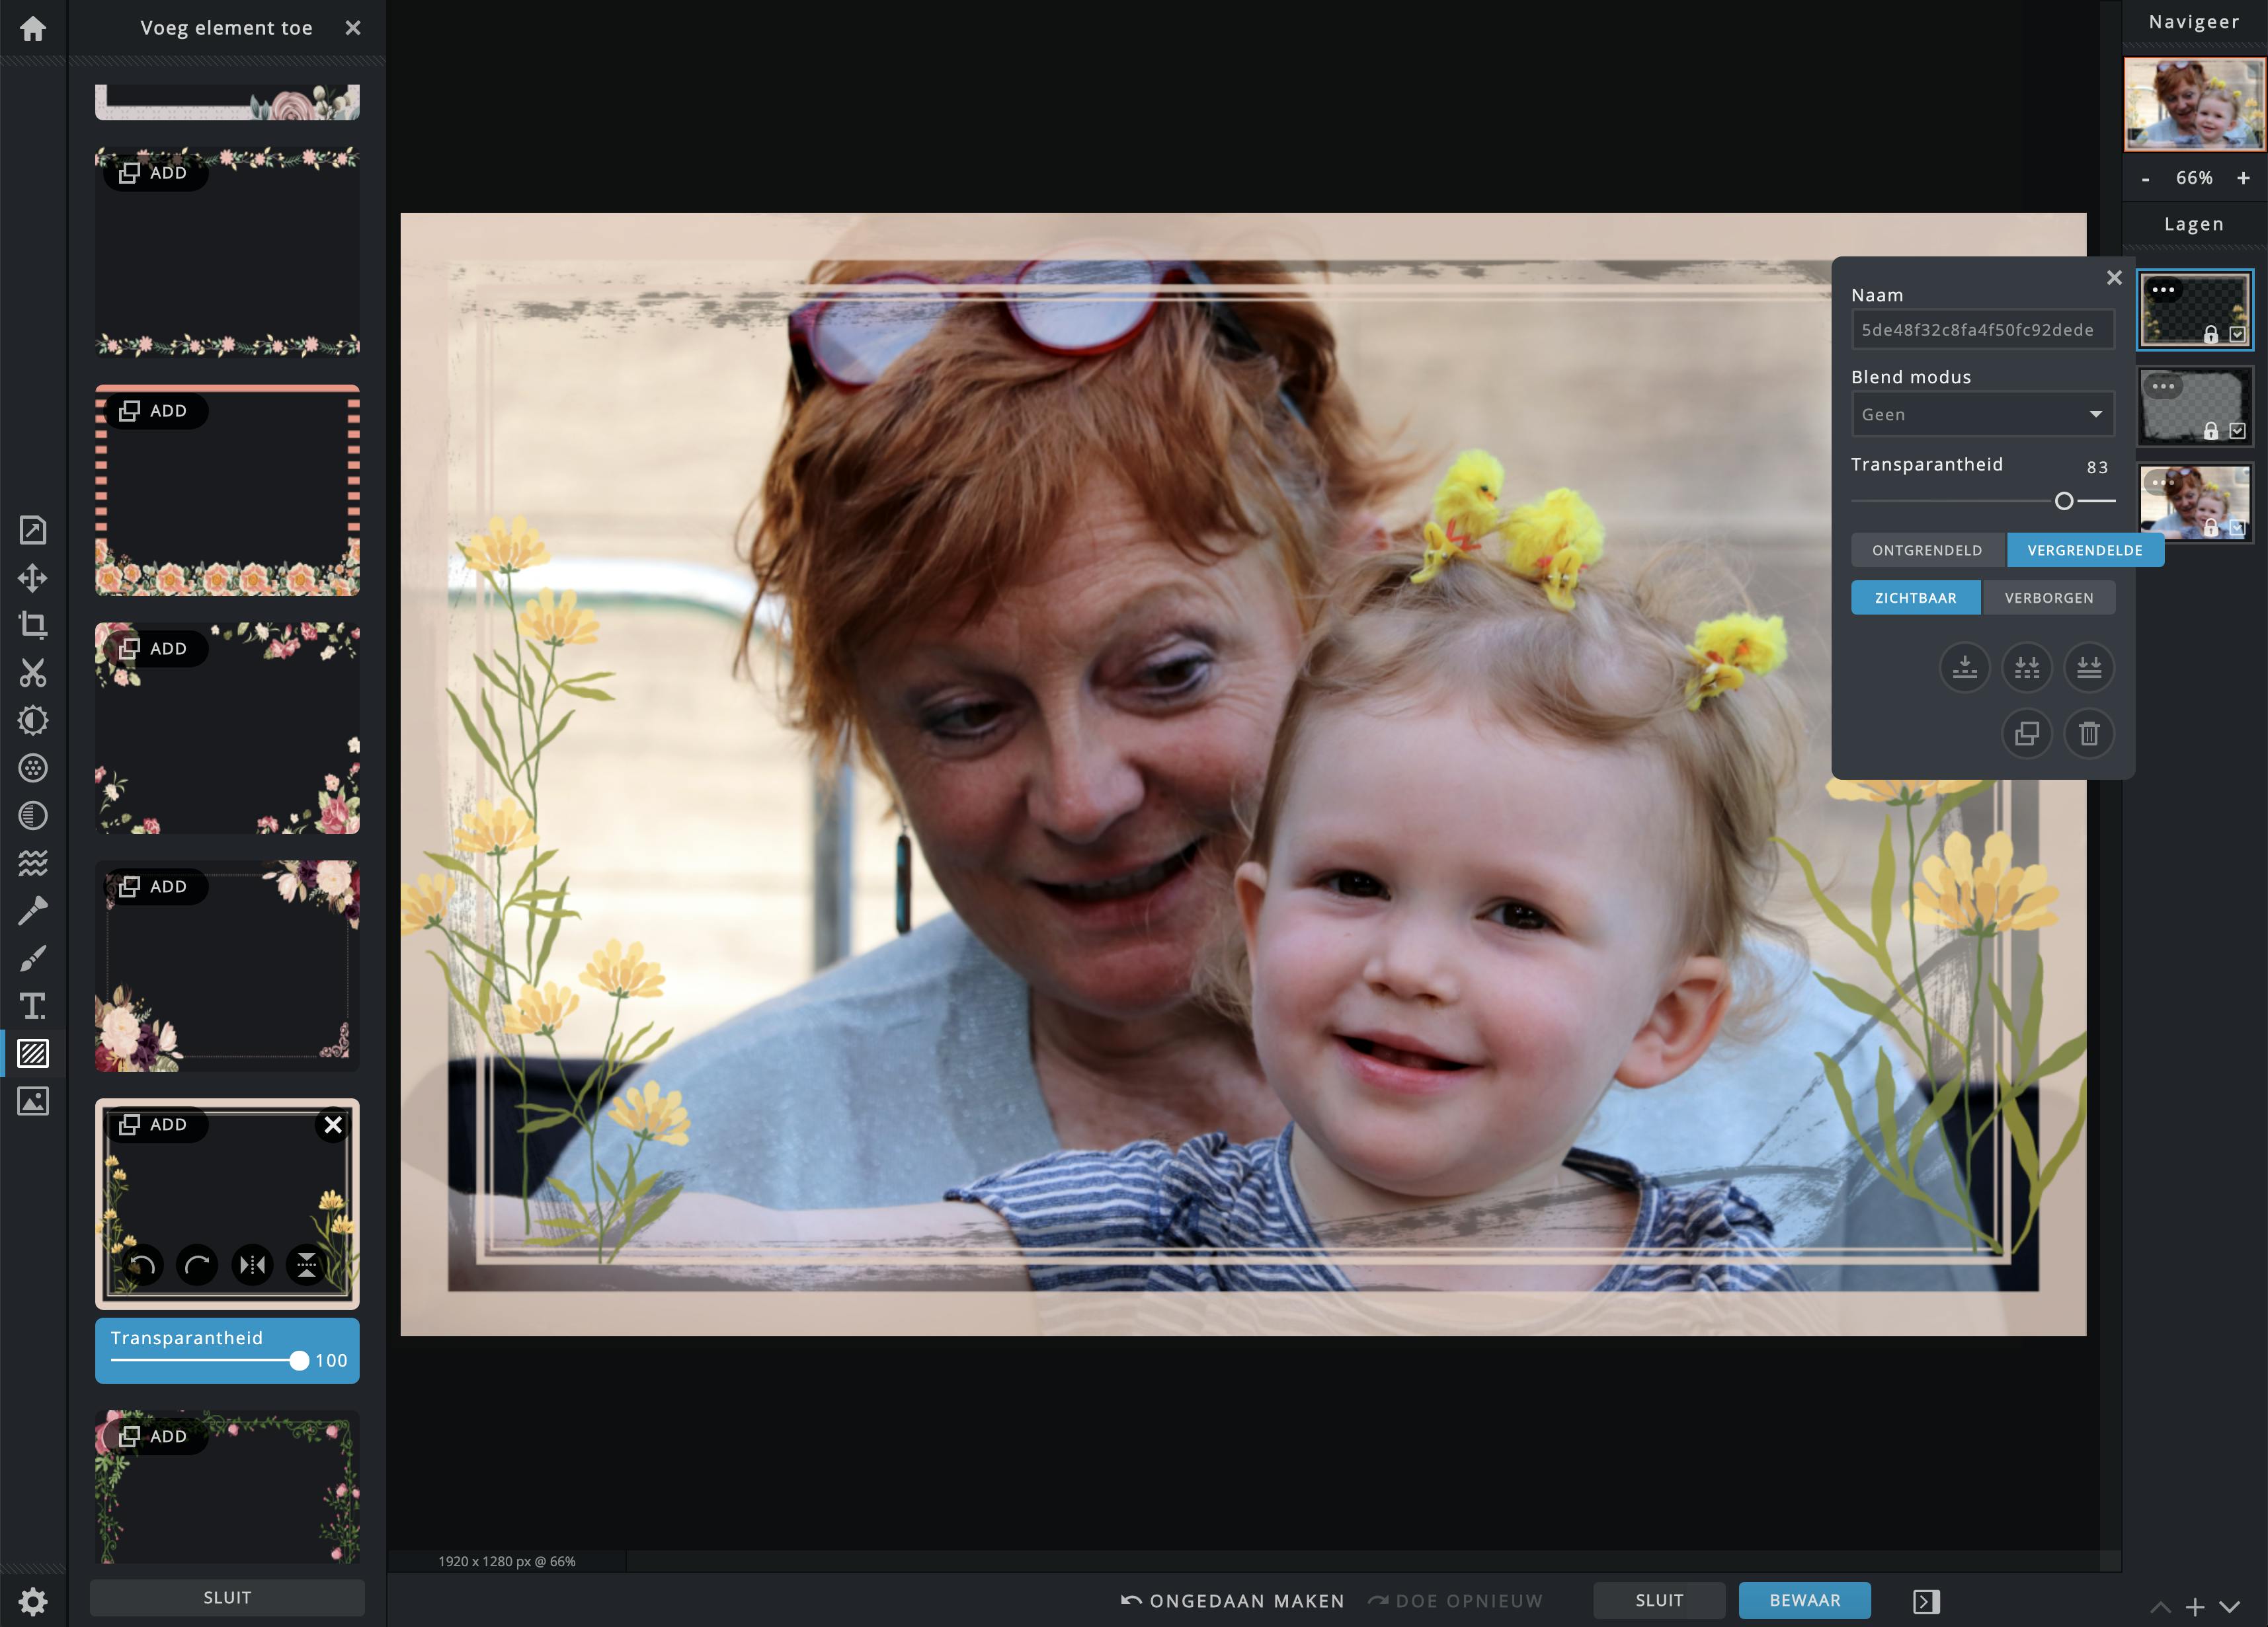2268x1627 pixels.
Task: Click Ongedaan maken to undo
Action: click(x=1232, y=1601)
